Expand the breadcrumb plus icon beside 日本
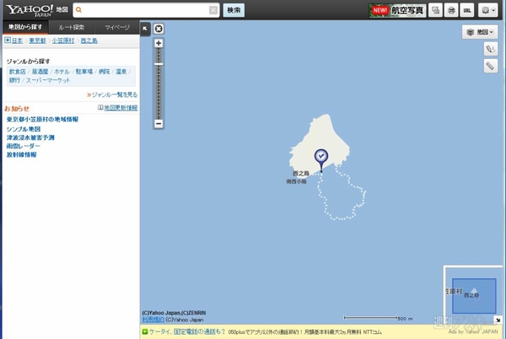 coord(8,40)
